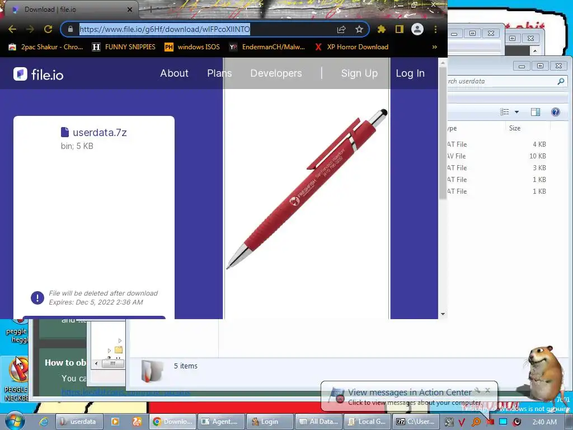
Task: Click the magnifier icon in Explorer search
Action: coord(561,81)
